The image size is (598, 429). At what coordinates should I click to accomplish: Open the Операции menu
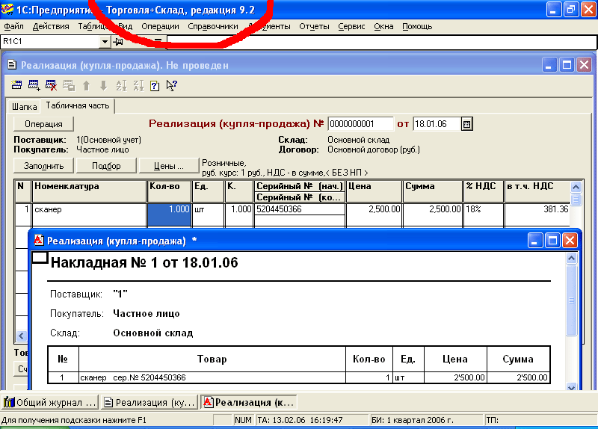pos(160,26)
